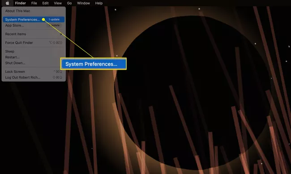Open the View menu
Image resolution: width=291 pixels, height=174 pixels.
(x=58, y=3)
